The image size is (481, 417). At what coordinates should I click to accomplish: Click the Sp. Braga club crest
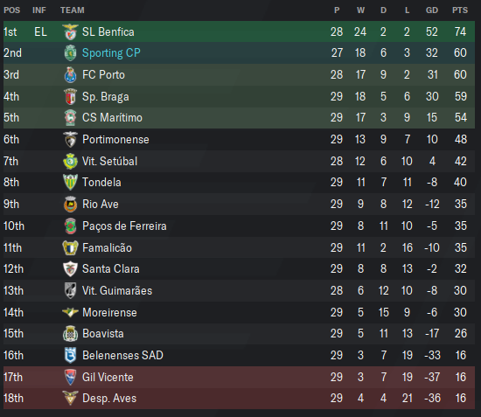point(70,96)
